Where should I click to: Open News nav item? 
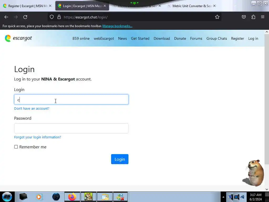(x=122, y=38)
